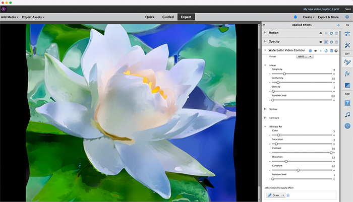Expand the Opacity effect section
The image size is (353, 202).
point(265,41)
